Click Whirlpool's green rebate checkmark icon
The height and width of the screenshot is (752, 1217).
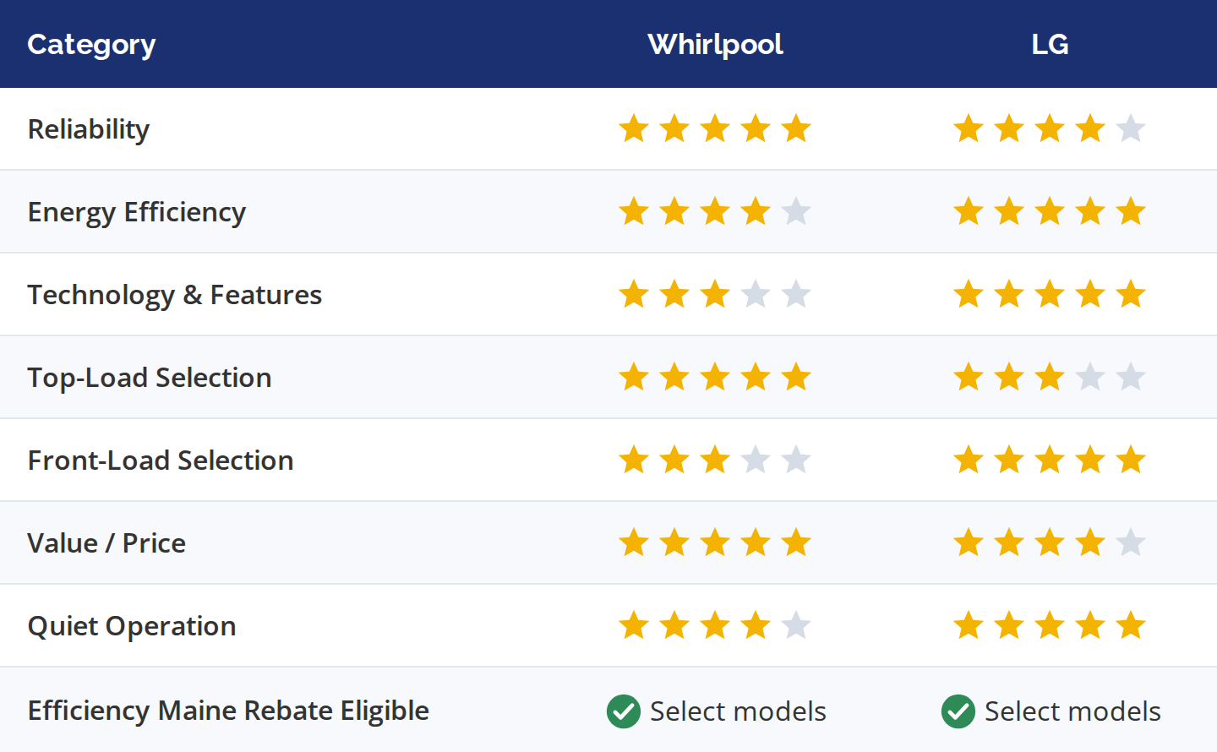[x=624, y=711]
